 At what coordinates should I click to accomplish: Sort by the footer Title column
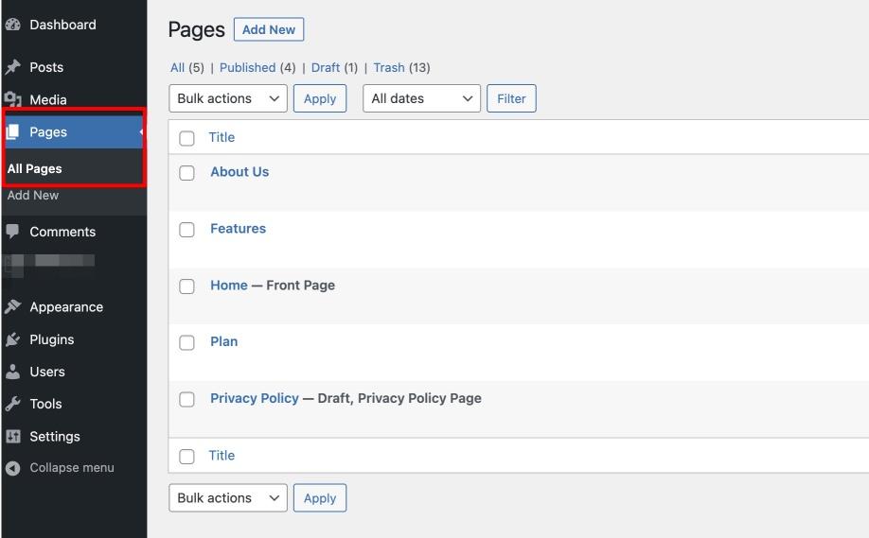tap(222, 456)
